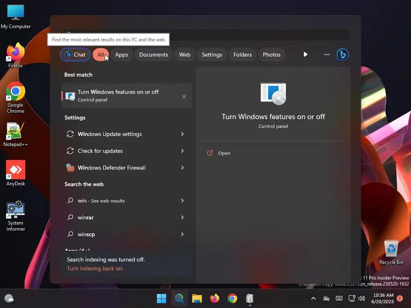Open the Windows Start menu button
The image size is (411, 308).
(x=161, y=298)
